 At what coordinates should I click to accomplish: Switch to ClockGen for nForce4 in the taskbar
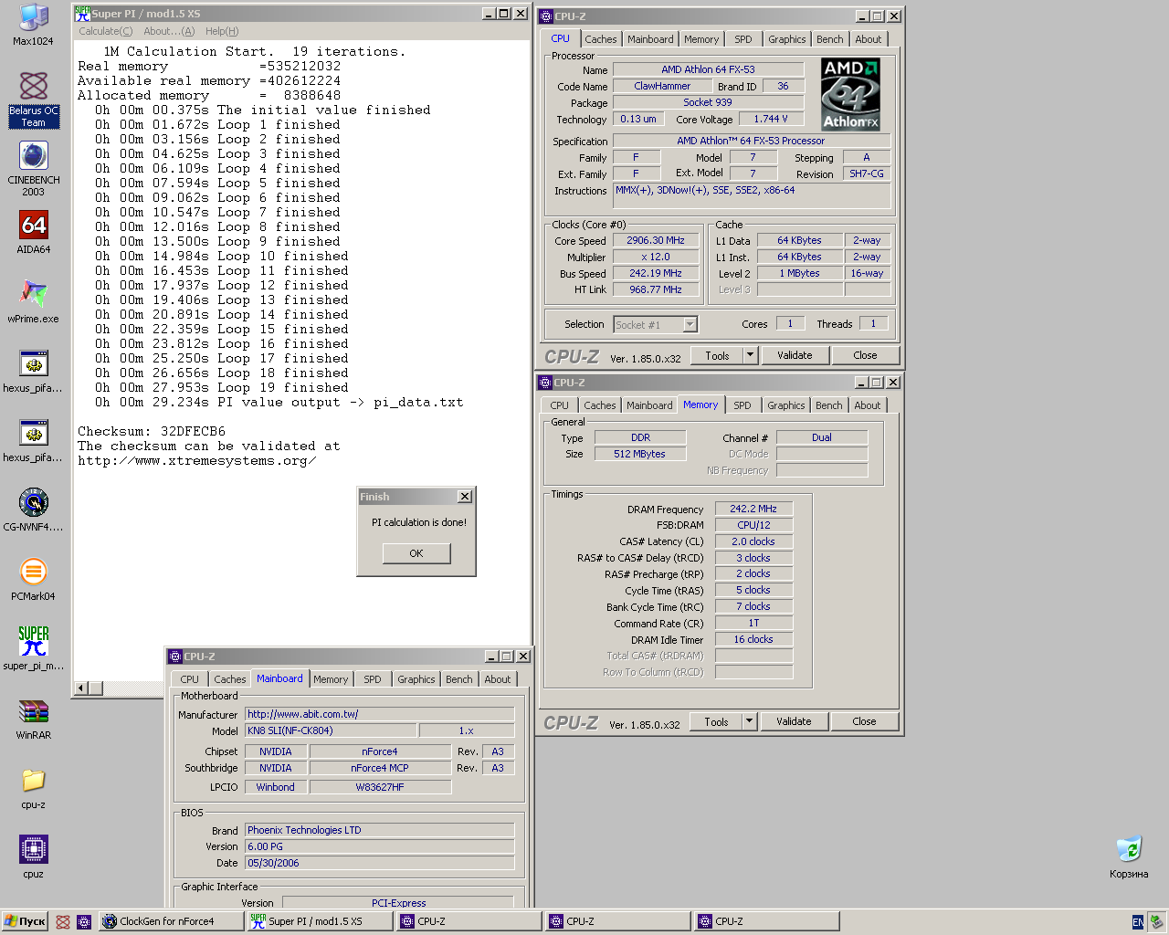point(171,921)
